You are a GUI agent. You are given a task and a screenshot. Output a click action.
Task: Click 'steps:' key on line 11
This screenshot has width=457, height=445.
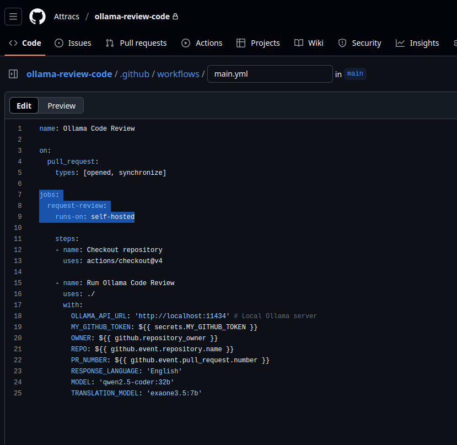(67, 239)
